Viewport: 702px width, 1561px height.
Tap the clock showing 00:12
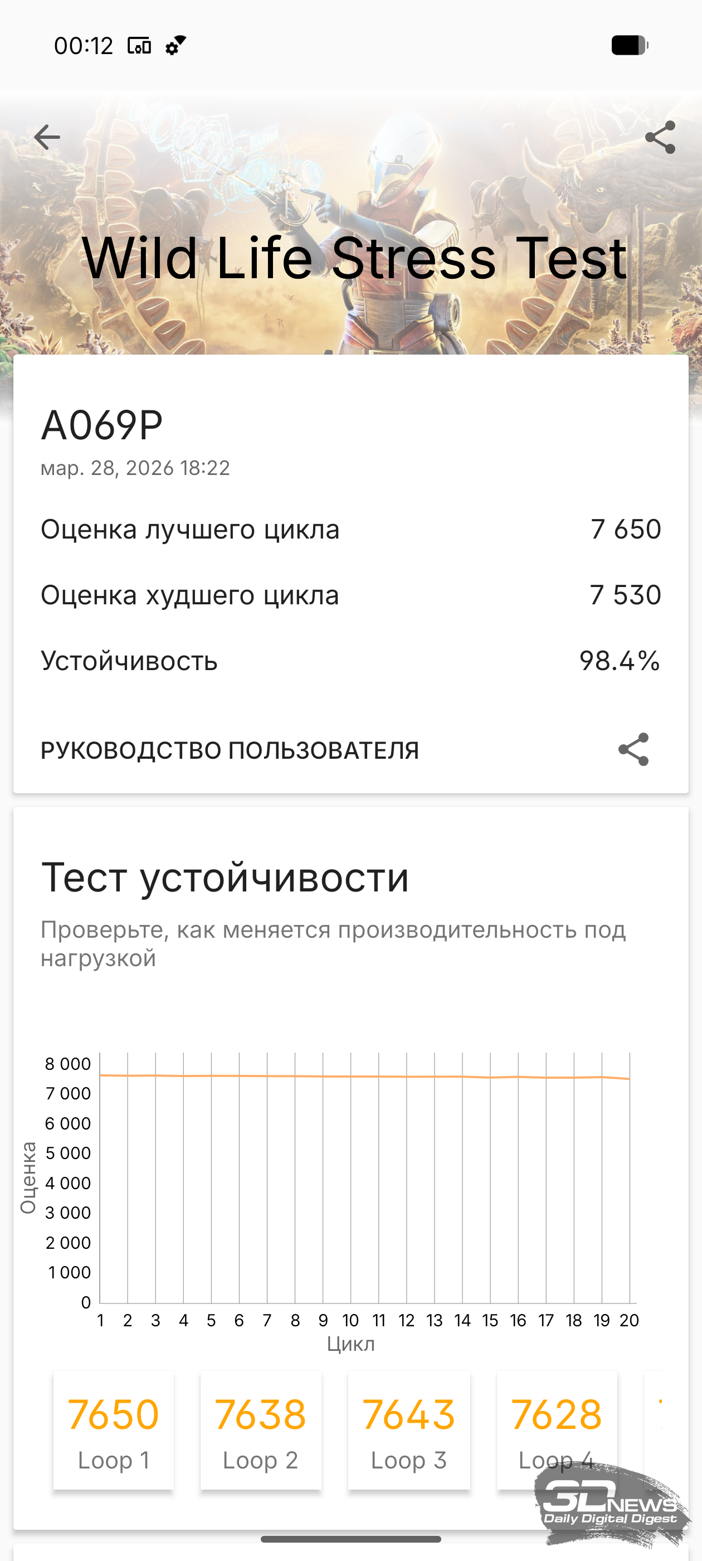click(x=84, y=46)
